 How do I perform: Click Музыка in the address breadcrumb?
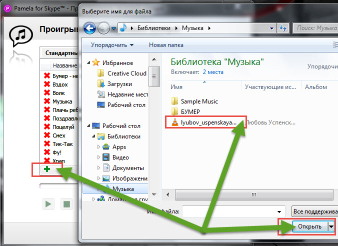click(192, 28)
